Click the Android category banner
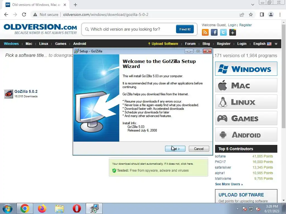This screenshot has height=214, width=286. [246, 135]
